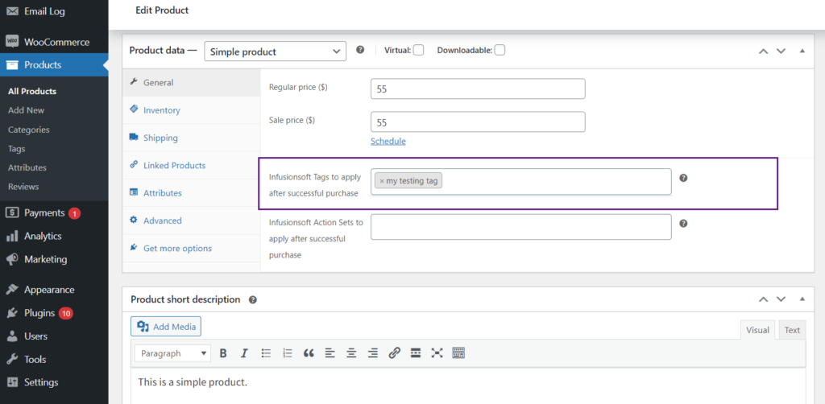Open the Linked Products tab
This screenshot has height=404, width=825.
(192, 166)
